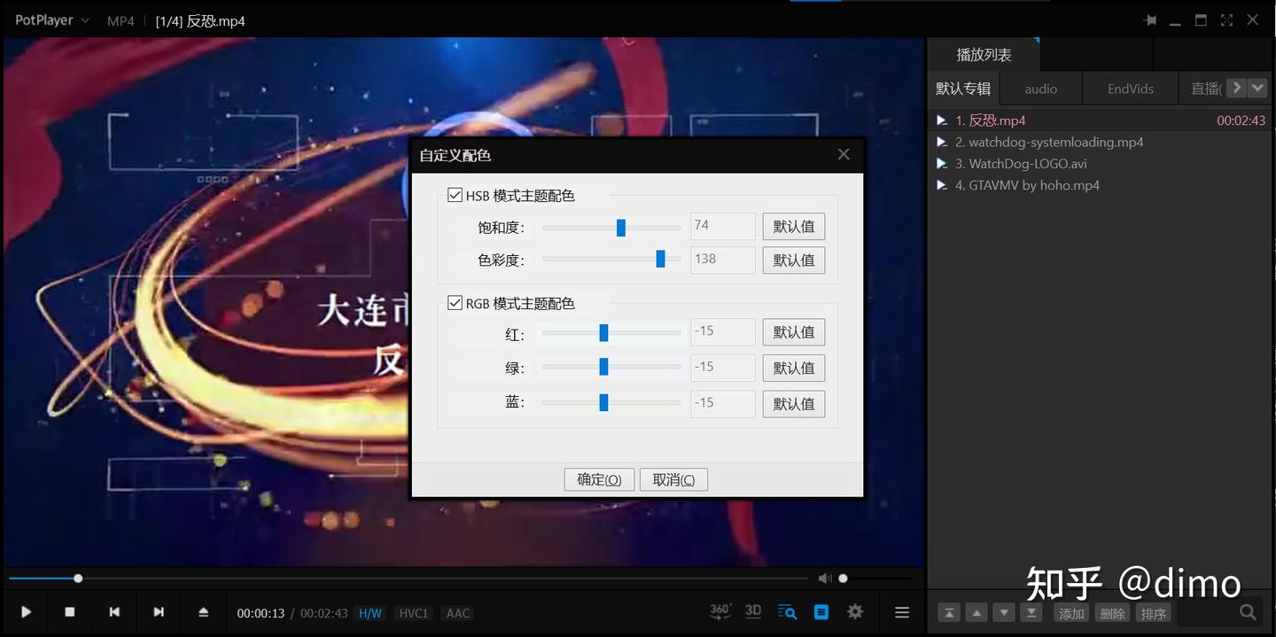Click 默认值 next to 饱和度
1276x637 pixels.
click(x=793, y=226)
